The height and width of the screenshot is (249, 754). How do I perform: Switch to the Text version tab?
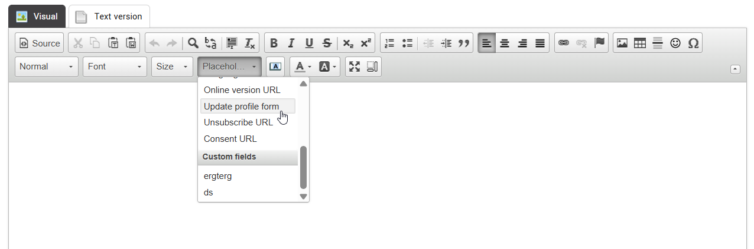[109, 16]
